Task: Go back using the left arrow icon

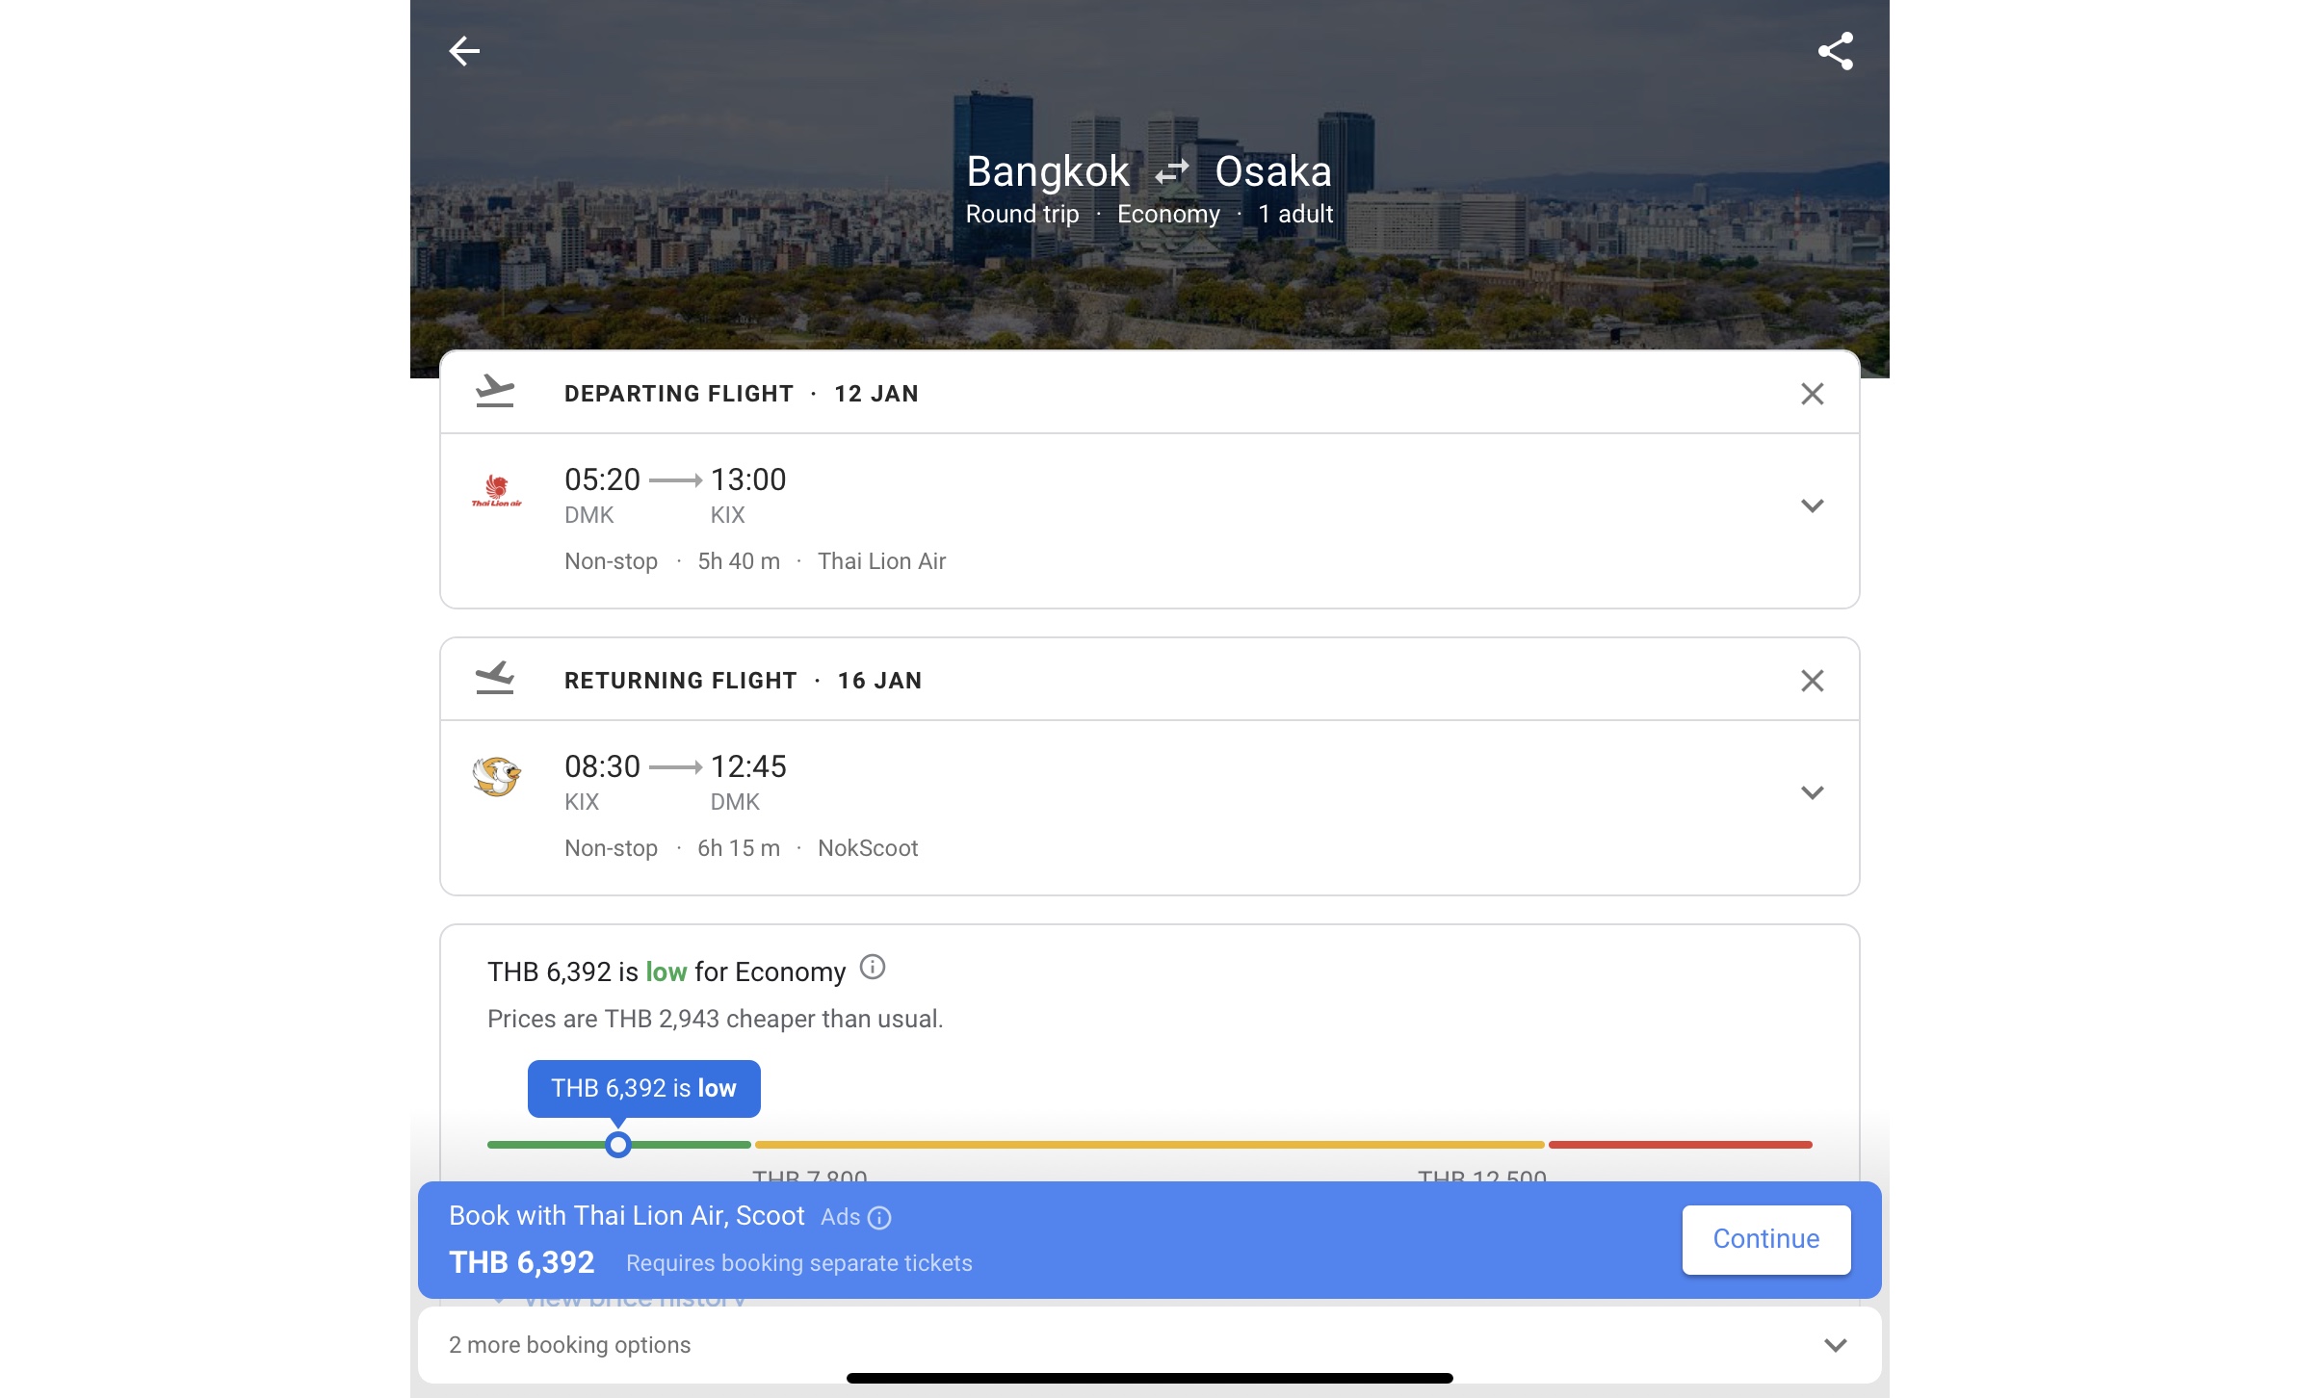Action: pos(464,51)
